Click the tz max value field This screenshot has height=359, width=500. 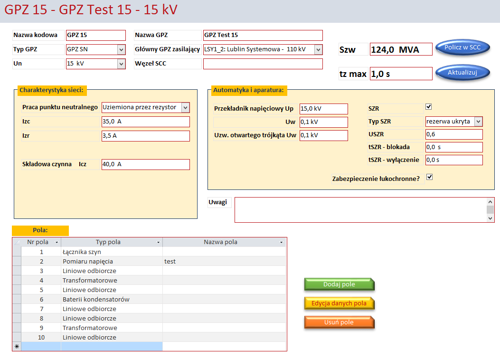click(x=401, y=74)
